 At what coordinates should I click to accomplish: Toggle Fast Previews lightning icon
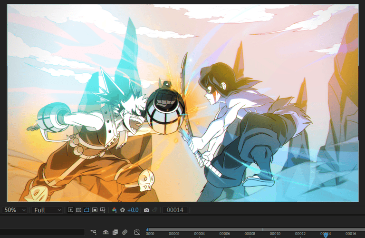(x=70, y=210)
